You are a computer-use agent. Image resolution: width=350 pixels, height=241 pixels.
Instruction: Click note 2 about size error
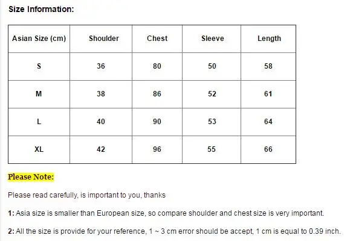pyautogui.click(x=174, y=231)
